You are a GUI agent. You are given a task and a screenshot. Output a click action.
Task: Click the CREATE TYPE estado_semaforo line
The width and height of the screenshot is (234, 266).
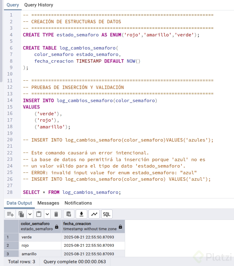[111, 35]
